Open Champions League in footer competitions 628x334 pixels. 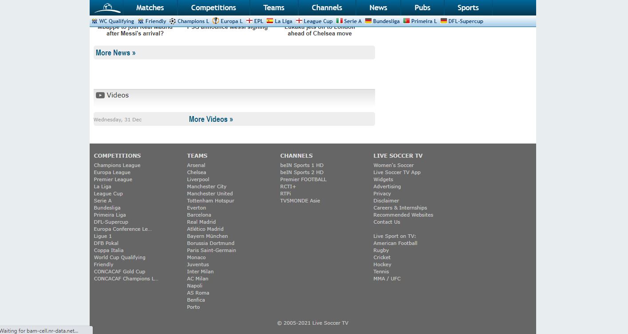(117, 165)
